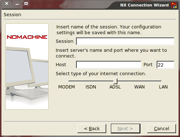Image resolution: width=180 pixels, height=137 pixels.
Task: Click the connection type slider handle
Action: click(115, 81)
